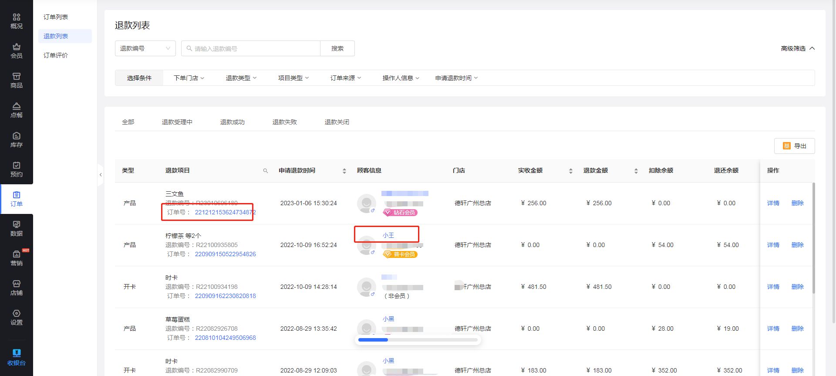Click the 导出 export button
Image resolution: width=836 pixels, height=376 pixels.
794,146
